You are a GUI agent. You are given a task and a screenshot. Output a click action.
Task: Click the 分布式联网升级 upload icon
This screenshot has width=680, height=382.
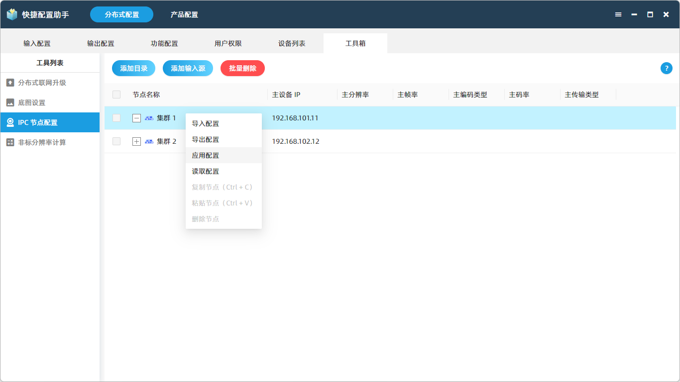(10, 83)
